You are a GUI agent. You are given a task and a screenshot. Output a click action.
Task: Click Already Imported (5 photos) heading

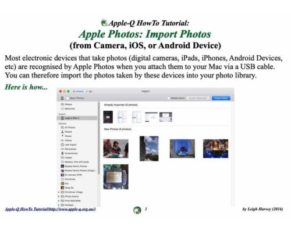[120, 105]
